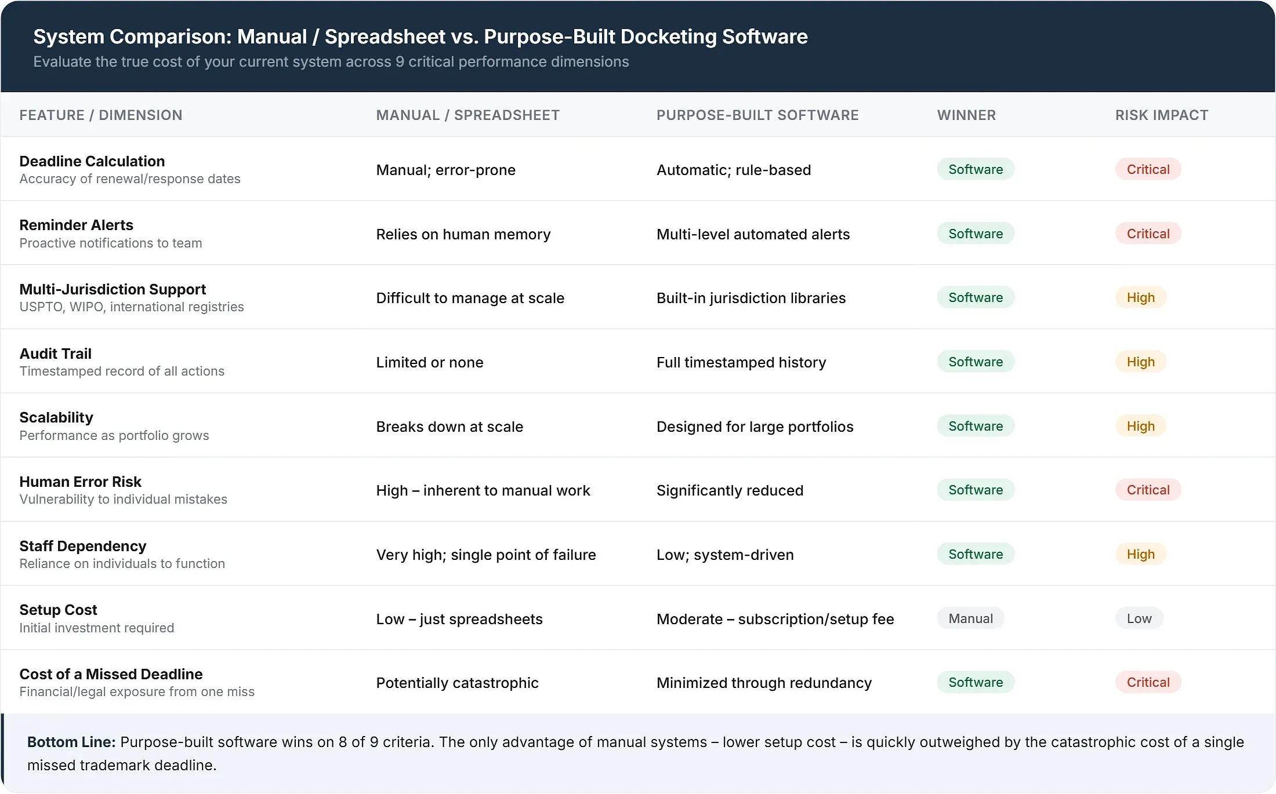
Task: Select the Cost of a Missed Deadline title
Action: pyautogui.click(x=111, y=674)
